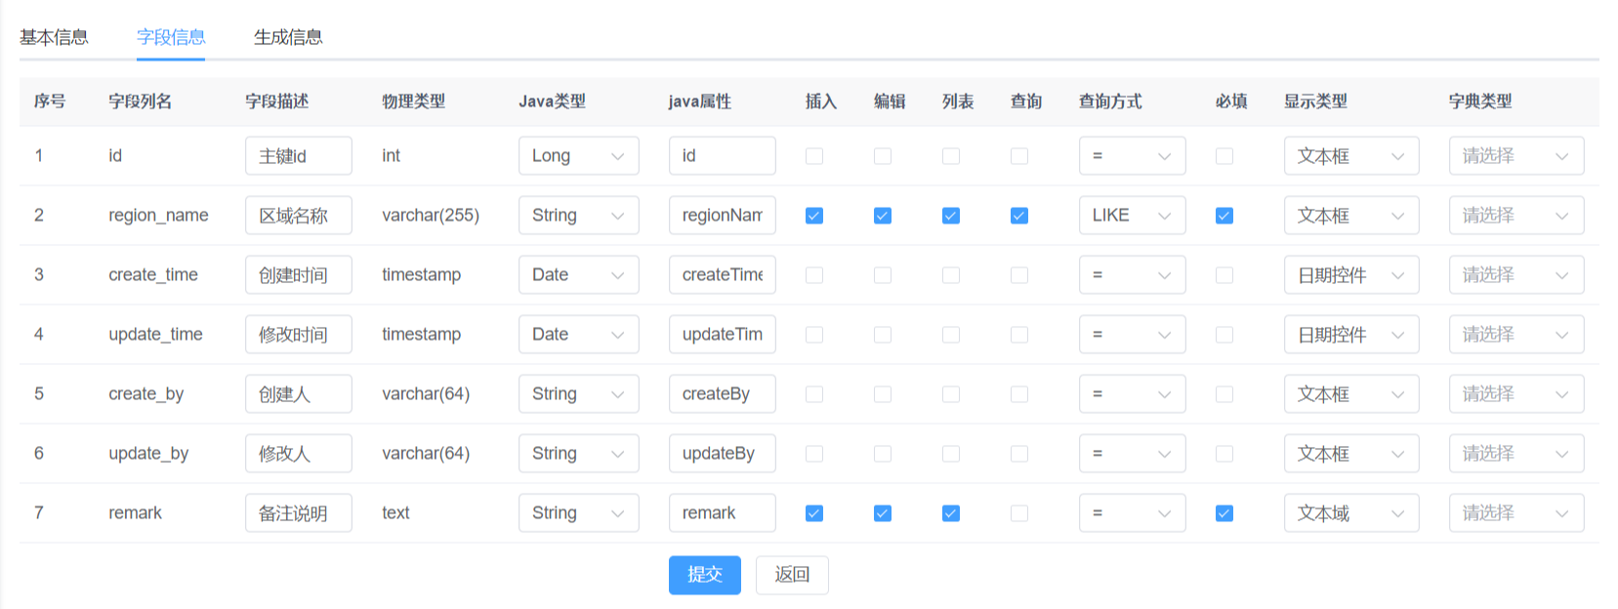Expand the LIKE 查询方式 dropdown

[1132, 216]
